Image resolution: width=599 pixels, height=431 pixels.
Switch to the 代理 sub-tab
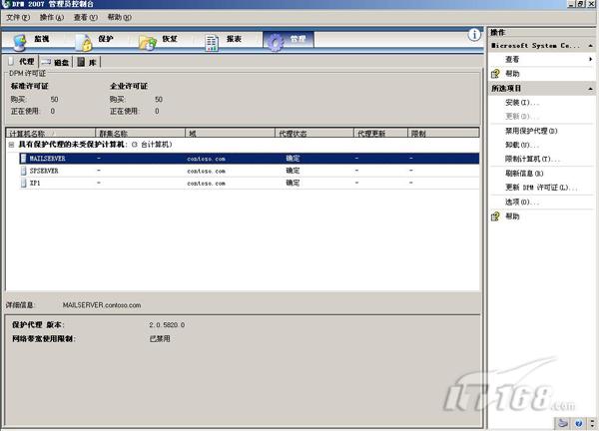pyautogui.click(x=22, y=62)
